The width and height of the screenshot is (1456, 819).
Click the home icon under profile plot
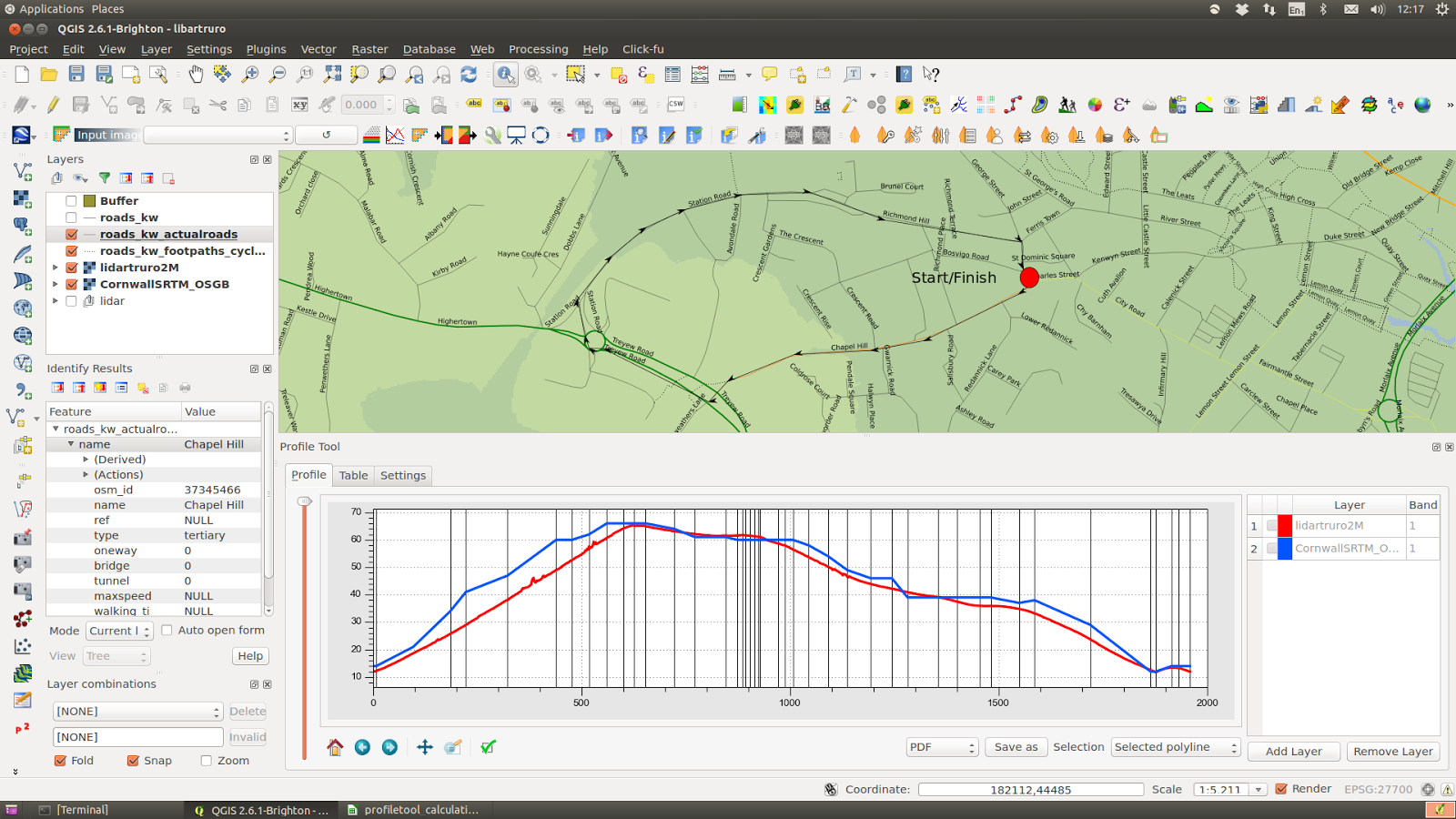[335, 747]
